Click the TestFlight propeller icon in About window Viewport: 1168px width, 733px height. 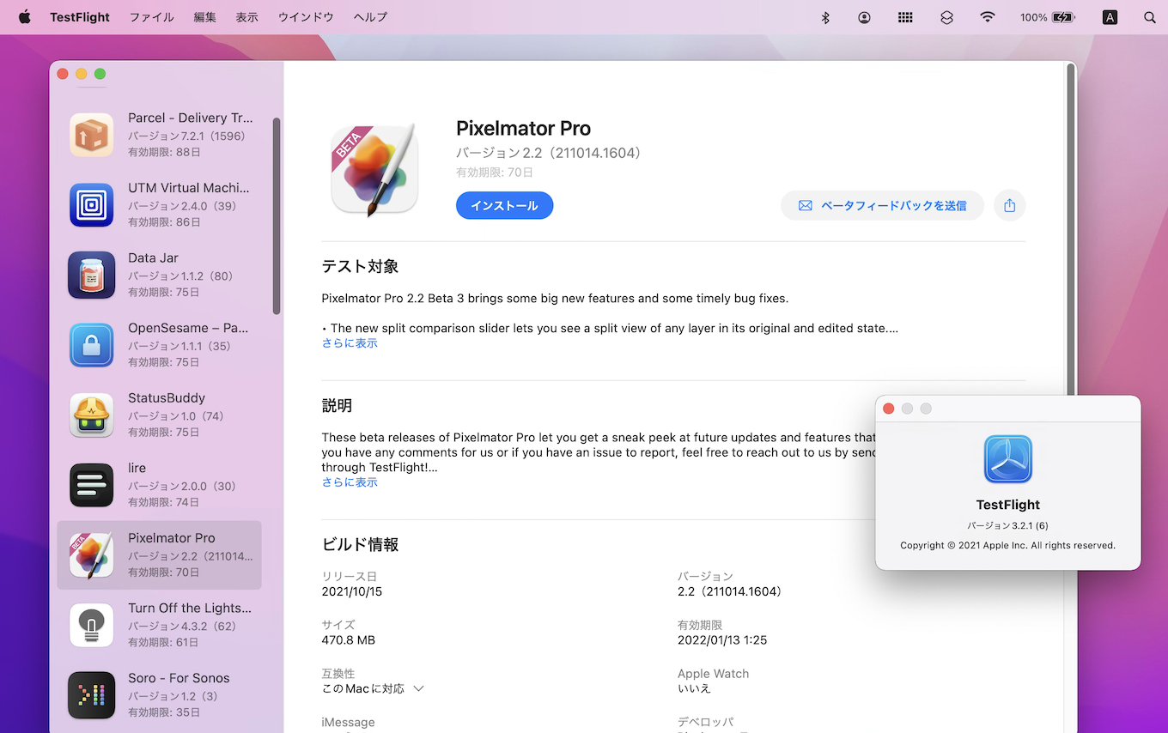(1008, 459)
